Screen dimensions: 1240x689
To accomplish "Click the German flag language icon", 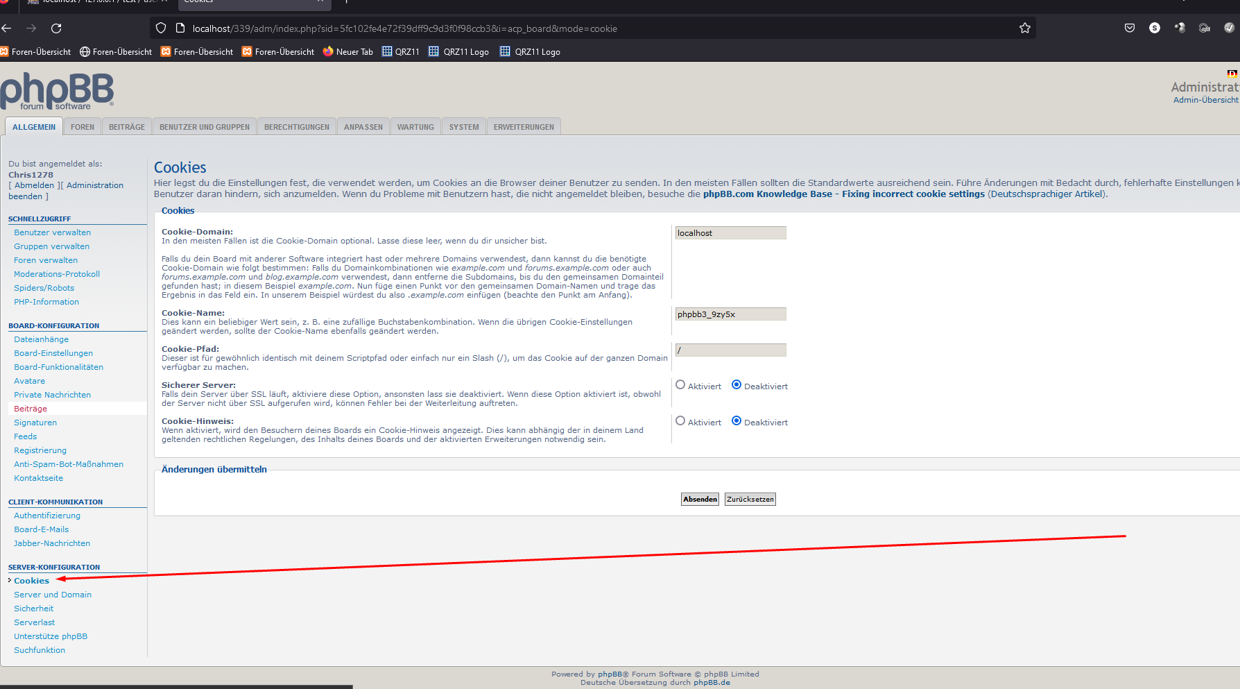I will (x=1232, y=74).
